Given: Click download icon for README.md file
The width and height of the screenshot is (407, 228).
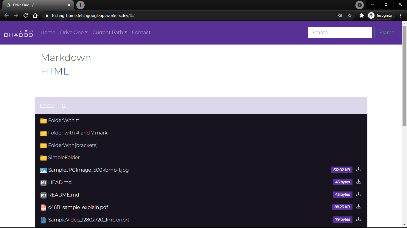Looking at the screenshot, I should [358, 194].
